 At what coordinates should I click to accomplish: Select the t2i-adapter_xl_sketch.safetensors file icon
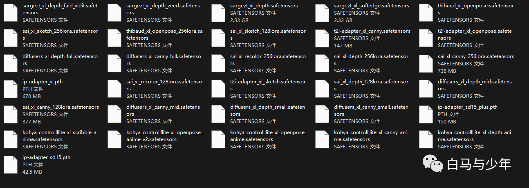(x=218, y=89)
